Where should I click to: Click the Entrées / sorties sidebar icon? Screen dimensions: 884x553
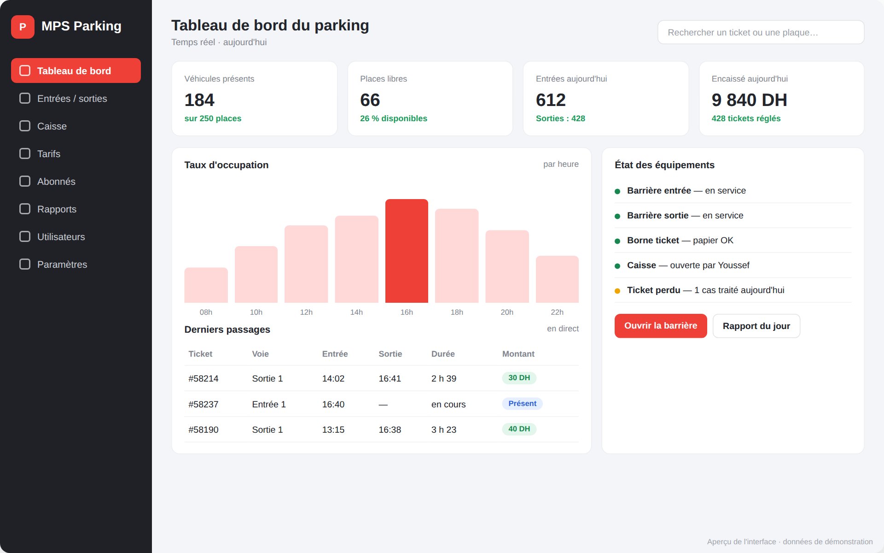tap(25, 98)
